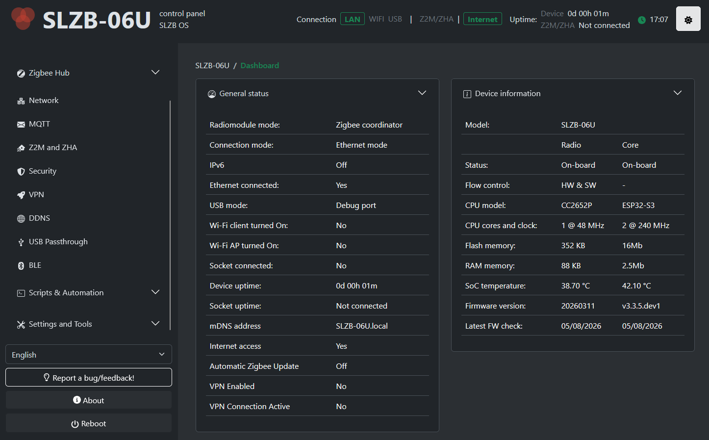Click the Not connected uptime status in header

coord(604,25)
